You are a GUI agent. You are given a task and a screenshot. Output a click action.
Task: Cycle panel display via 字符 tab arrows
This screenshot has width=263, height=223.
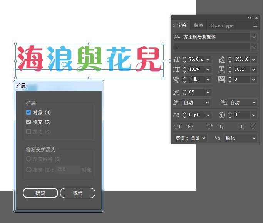(x=174, y=25)
